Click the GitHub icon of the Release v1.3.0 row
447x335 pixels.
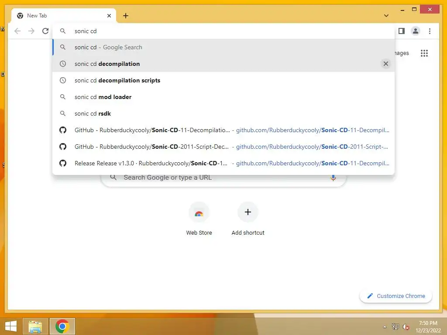click(x=63, y=163)
